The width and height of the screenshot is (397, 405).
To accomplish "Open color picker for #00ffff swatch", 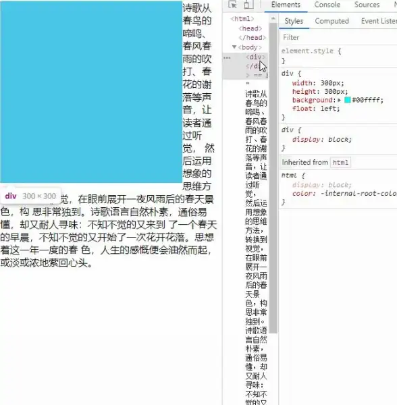I will 348,100.
